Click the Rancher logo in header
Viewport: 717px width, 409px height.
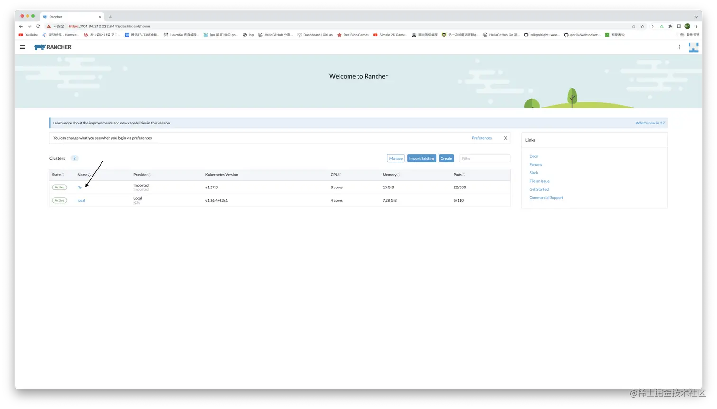53,47
